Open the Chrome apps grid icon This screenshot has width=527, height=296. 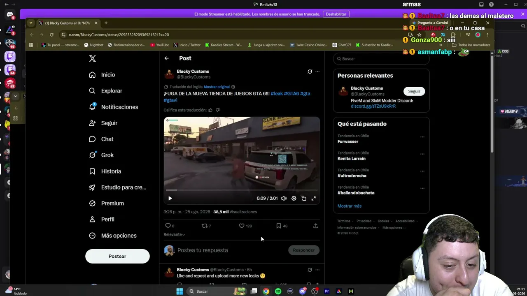pyautogui.click(x=31, y=45)
